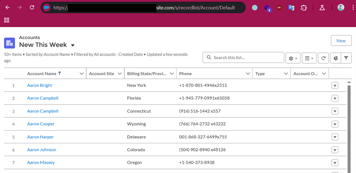Image resolution: width=356 pixels, height=173 pixels.
Task: Click the Salesforce cloud site icon in address bar
Action: (x=47, y=8)
